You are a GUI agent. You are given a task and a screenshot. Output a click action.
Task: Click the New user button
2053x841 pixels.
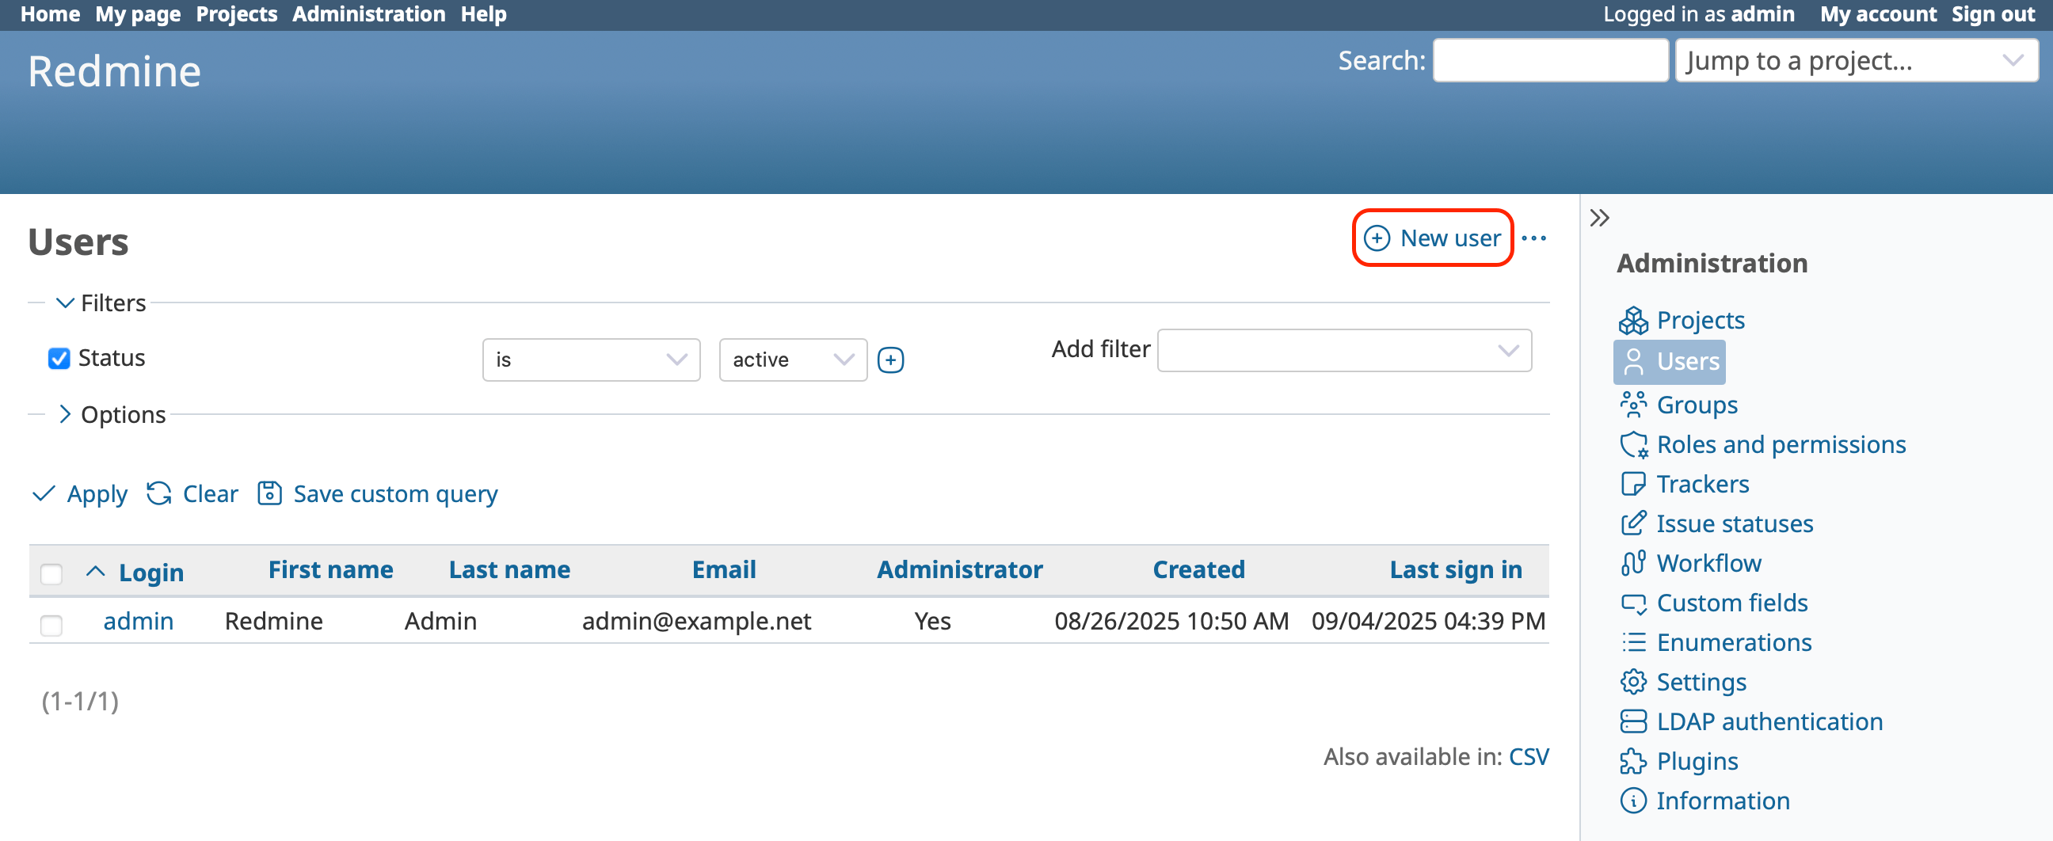1433,238
